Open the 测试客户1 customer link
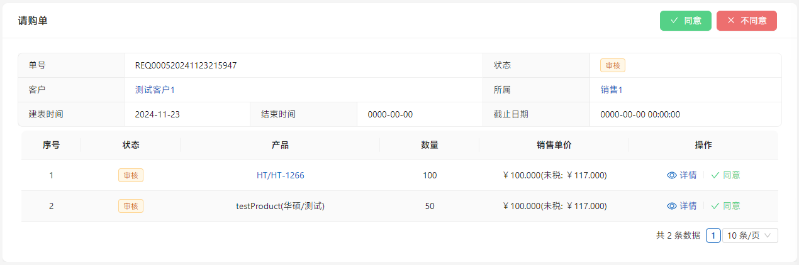 [154, 90]
